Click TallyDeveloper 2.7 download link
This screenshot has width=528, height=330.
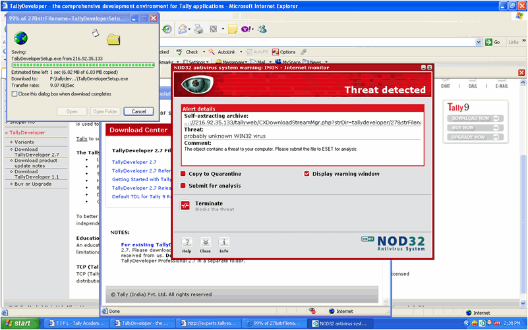click(134, 162)
